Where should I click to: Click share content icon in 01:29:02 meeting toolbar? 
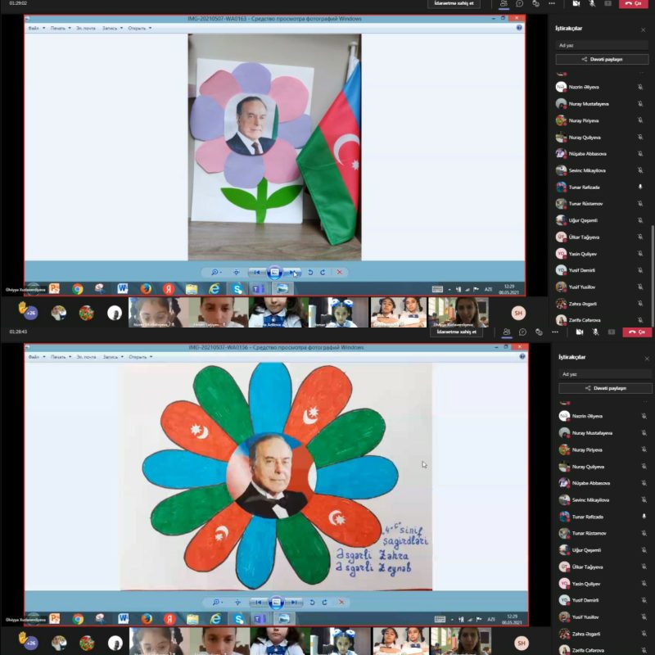click(608, 3)
